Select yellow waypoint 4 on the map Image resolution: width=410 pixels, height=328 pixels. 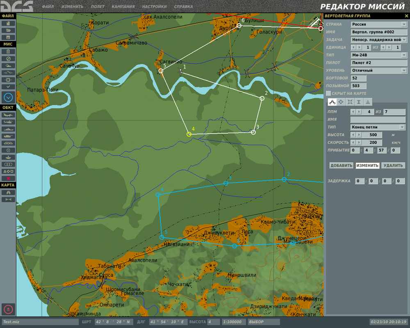(x=189, y=134)
